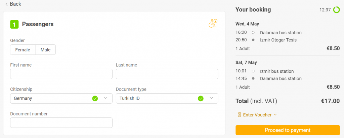This screenshot has width=344, height=138.
Task: Focus the Document number input field
Action: pos(61,123)
